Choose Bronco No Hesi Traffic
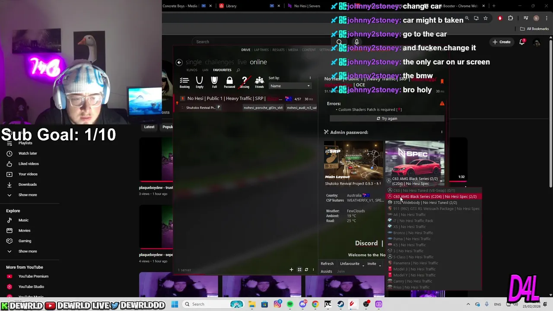The image size is (553, 311). (413, 233)
